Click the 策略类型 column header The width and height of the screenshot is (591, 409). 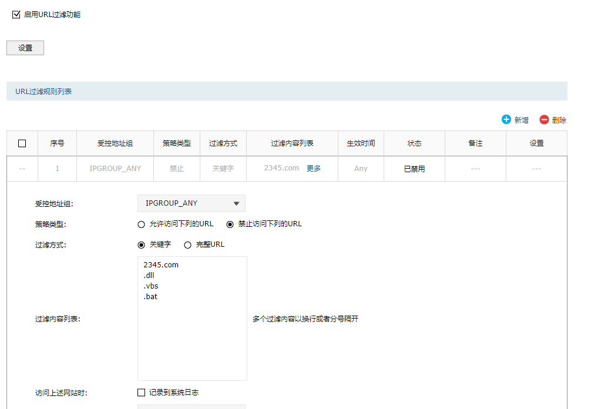(177, 143)
